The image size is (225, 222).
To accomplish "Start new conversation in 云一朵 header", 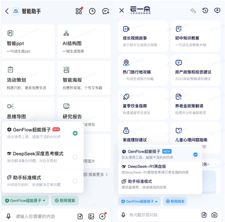I will point(217,11).
